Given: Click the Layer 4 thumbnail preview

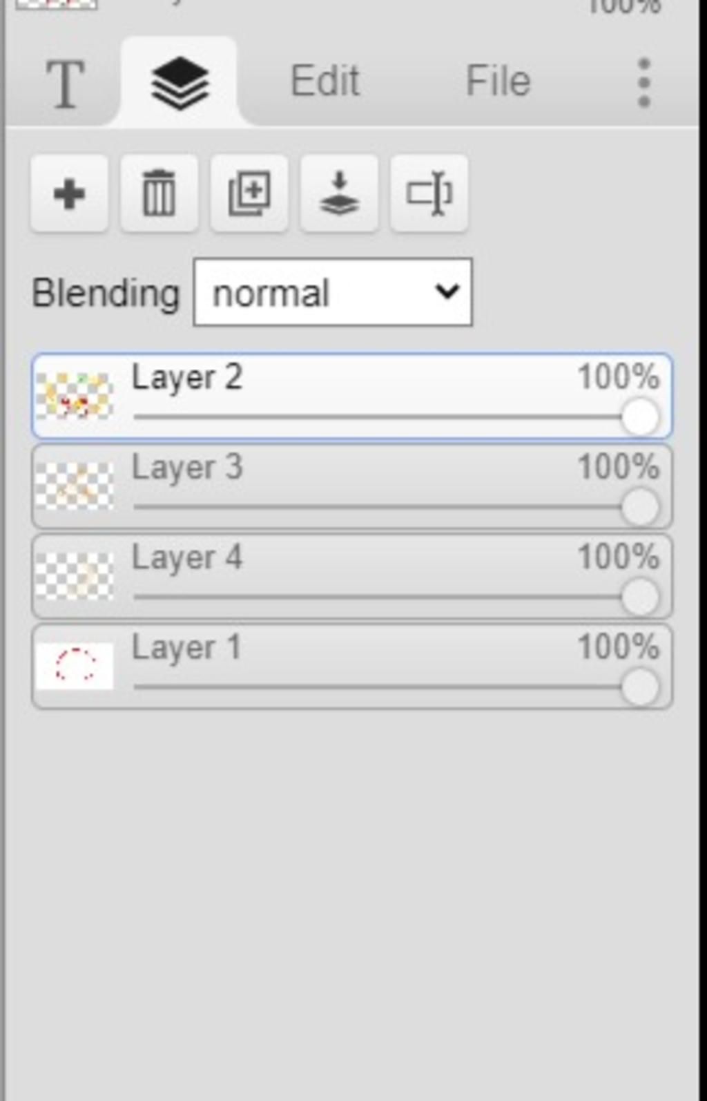Looking at the screenshot, I should tap(75, 576).
